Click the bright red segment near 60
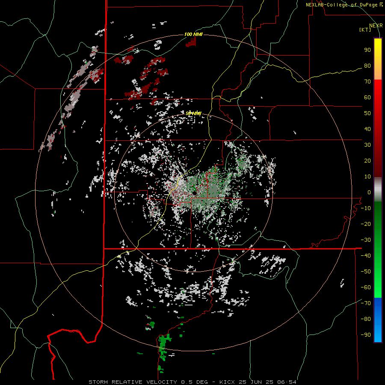This screenshot has height=385, width=385. click(378, 95)
